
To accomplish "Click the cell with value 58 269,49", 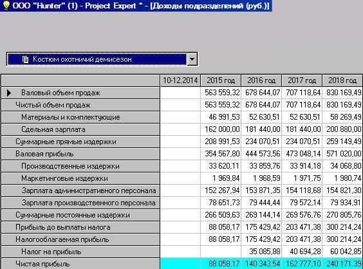I will (x=342, y=117).
